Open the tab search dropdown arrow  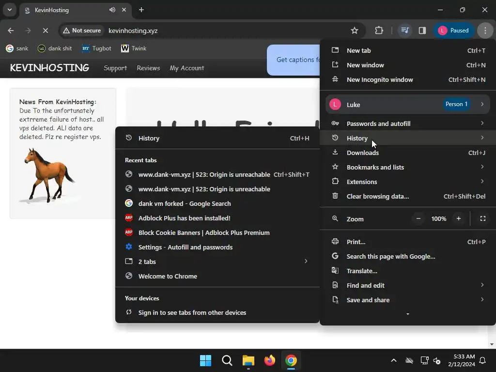pos(10,10)
